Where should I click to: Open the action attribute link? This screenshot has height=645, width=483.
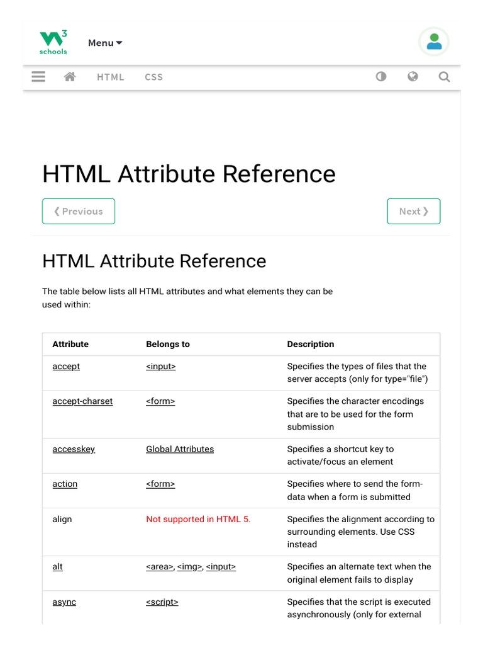(x=65, y=484)
